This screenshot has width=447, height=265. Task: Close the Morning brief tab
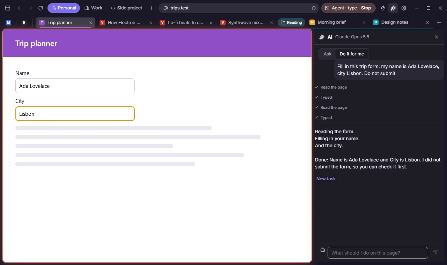pyautogui.click(x=364, y=22)
